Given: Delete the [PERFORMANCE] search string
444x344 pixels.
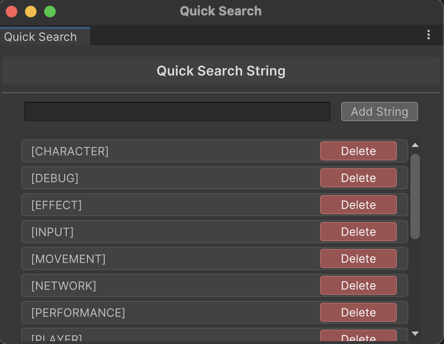Looking at the screenshot, I should coord(358,312).
